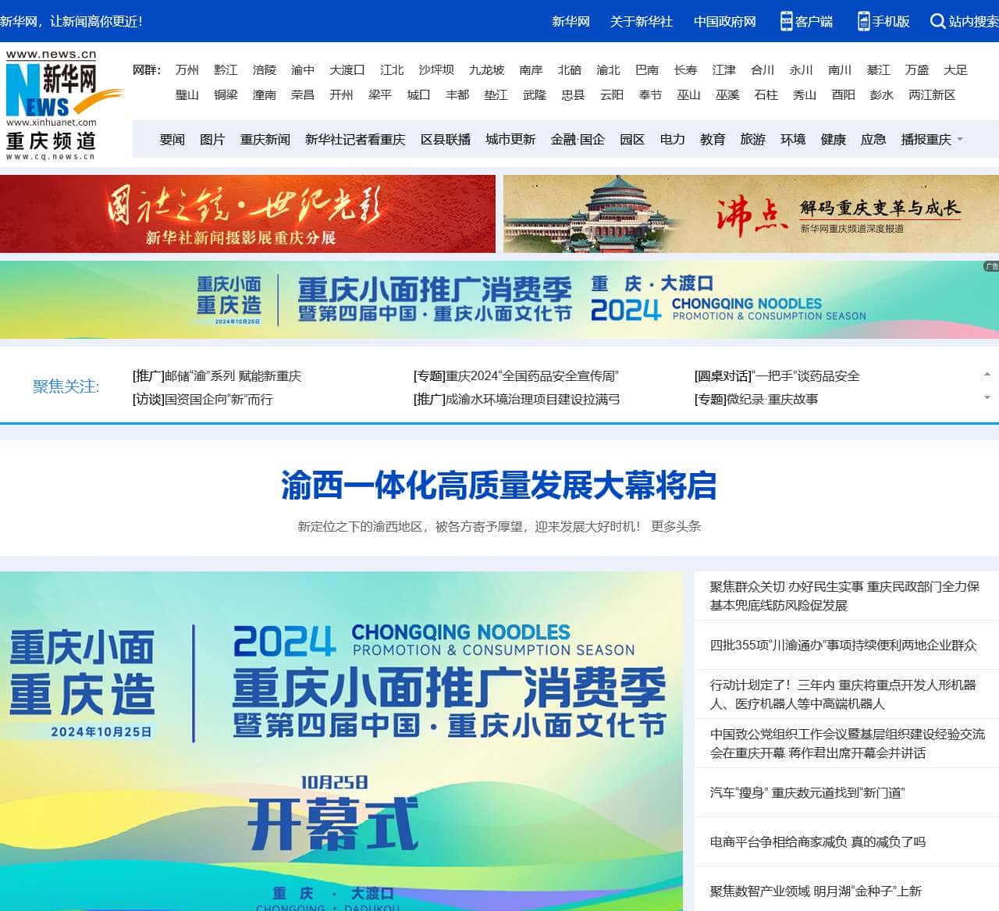The width and height of the screenshot is (999, 911).
Task: Open article 汽车"瘦身" 重庆数元道找到"新门道"
Action: point(807,793)
